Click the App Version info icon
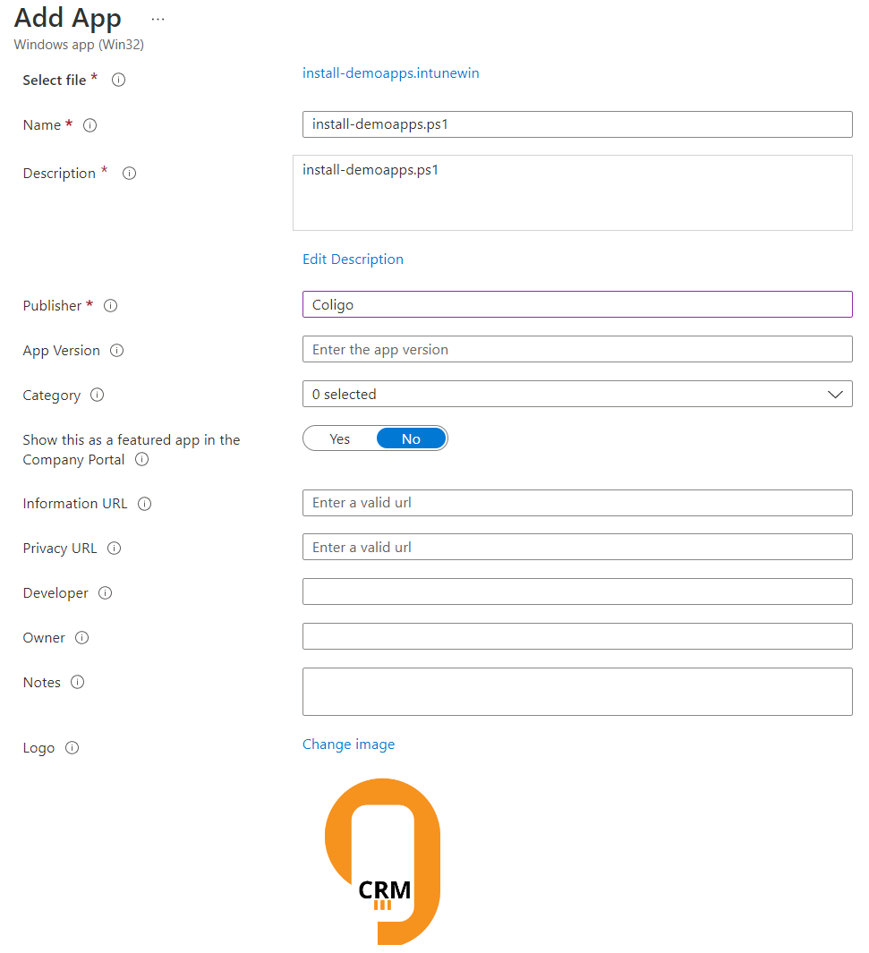 pyautogui.click(x=117, y=350)
